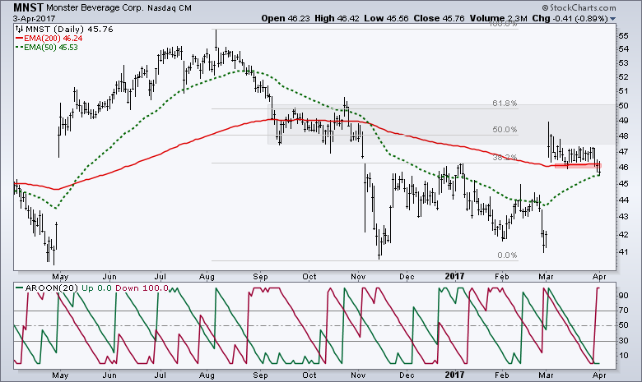Screen dimensions: 642x382
Task: Click the 0.0% Fibonacci retracement label
Action: pos(507,255)
